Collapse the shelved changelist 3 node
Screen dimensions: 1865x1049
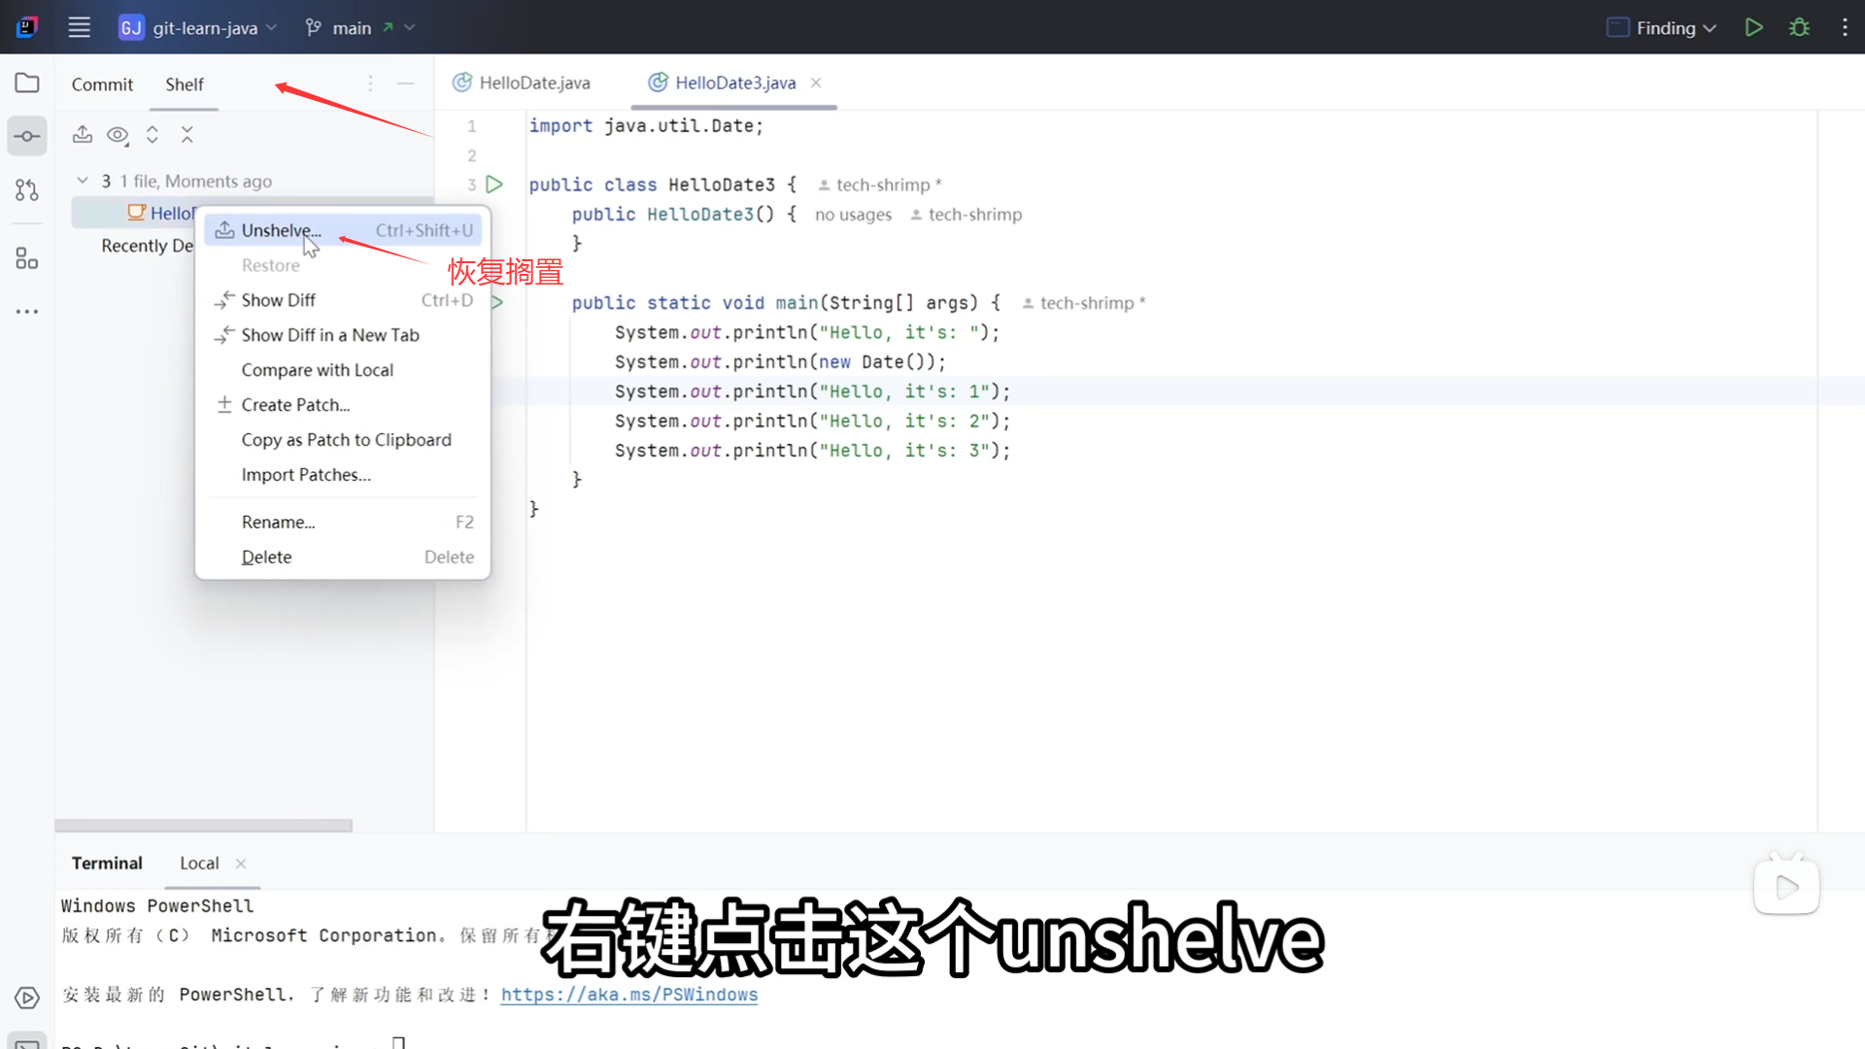(83, 181)
